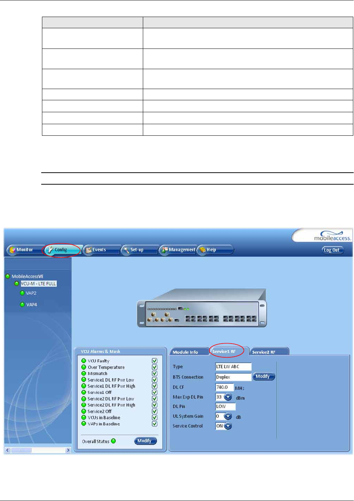The height and width of the screenshot is (501, 354).
Task: Toggle Service2 Off alarm checkbox
Action: 154,411
